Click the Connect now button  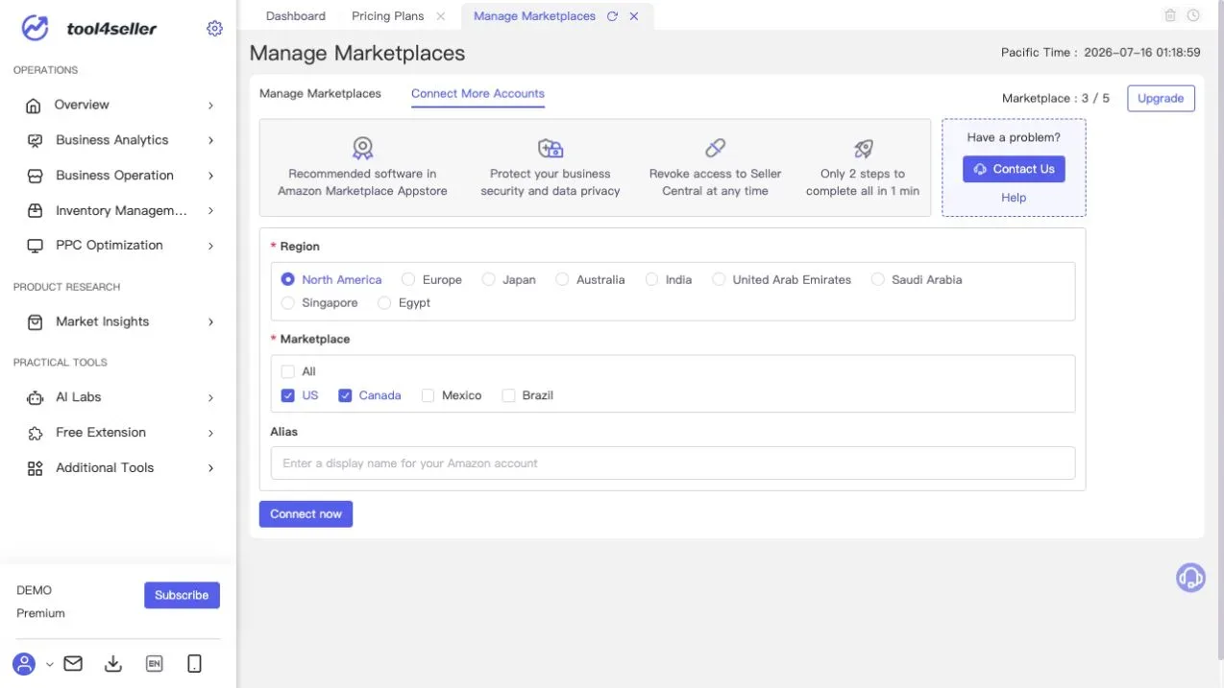pyautogui.click(x=306, y=514)
